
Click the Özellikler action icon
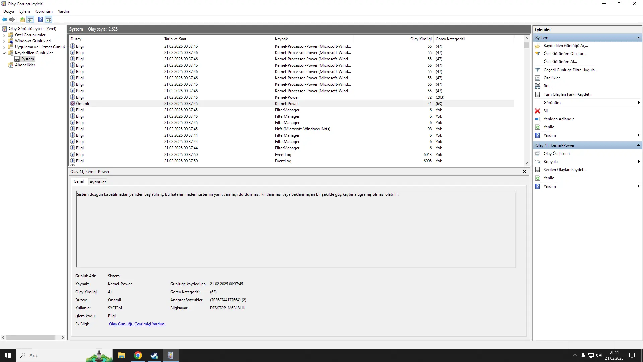pyautogui.click(x=538, y=78)
